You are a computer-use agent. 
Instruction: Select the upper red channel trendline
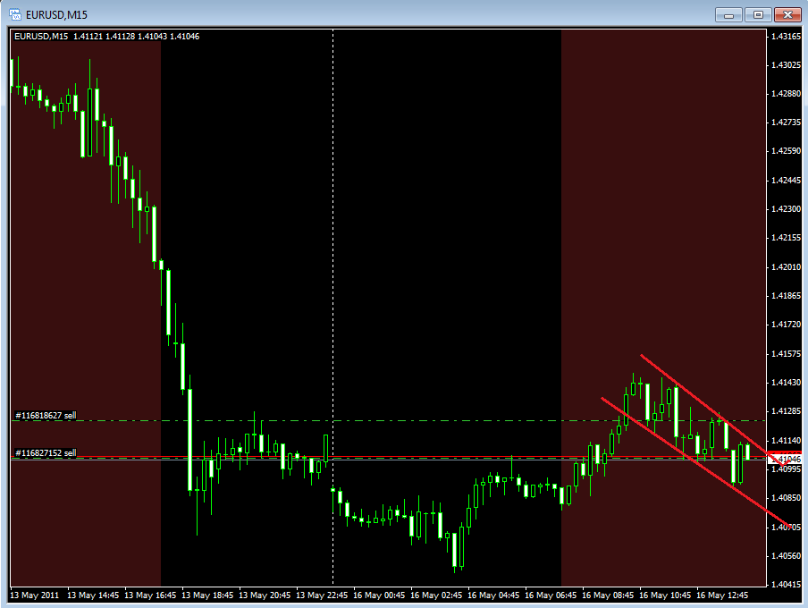(x=711, y=409)
